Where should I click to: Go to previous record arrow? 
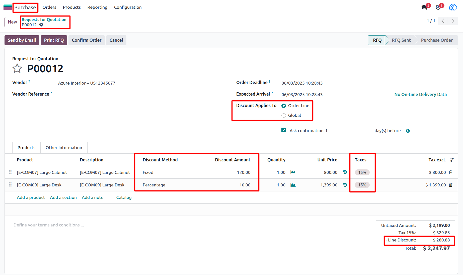[443, 21]
